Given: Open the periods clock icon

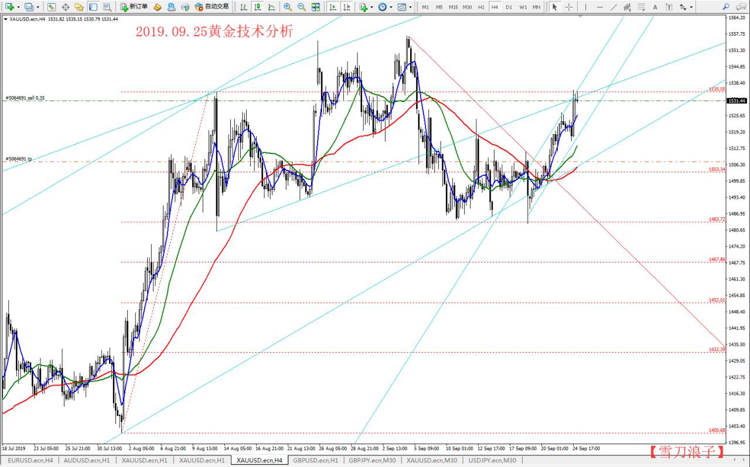Looking at the screenshot, I should (x=383, y=7).
